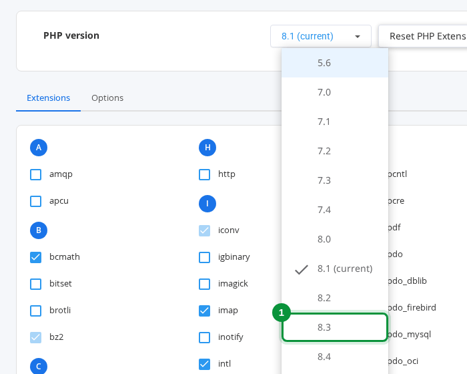
Task: Uncheck the intl extension
Action: tap(204, 364)
